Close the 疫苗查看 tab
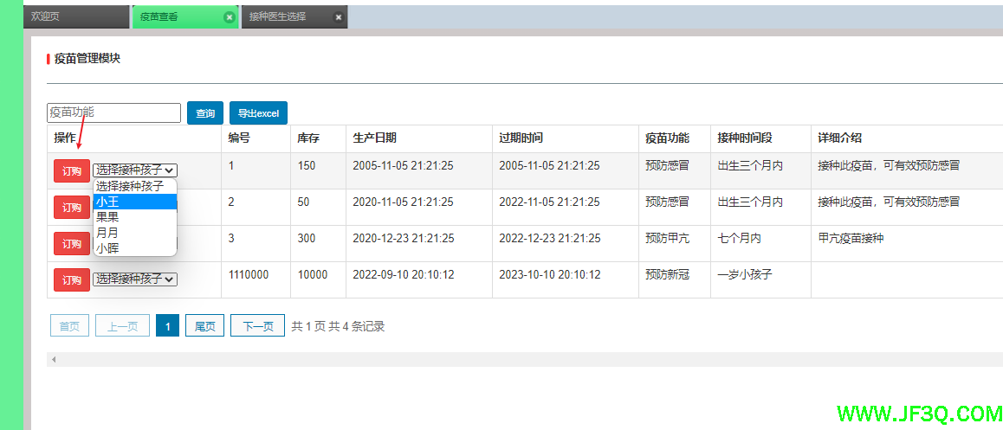 tap(229, 17)
